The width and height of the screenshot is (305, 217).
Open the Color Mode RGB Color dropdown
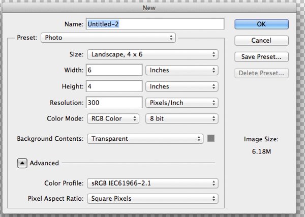click(113, 119)
